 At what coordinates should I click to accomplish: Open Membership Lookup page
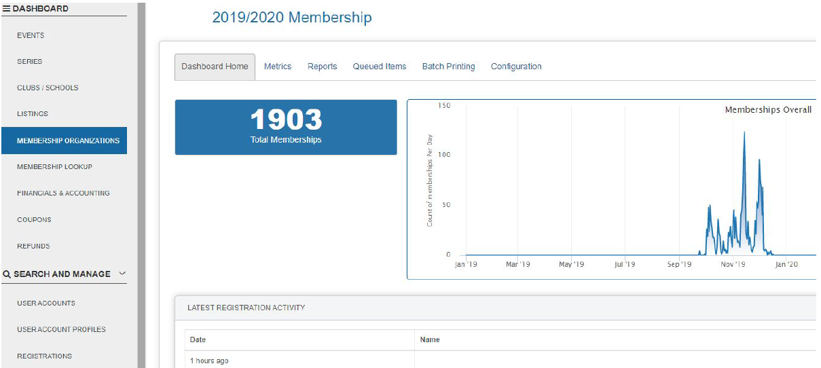tap(54, 167)
